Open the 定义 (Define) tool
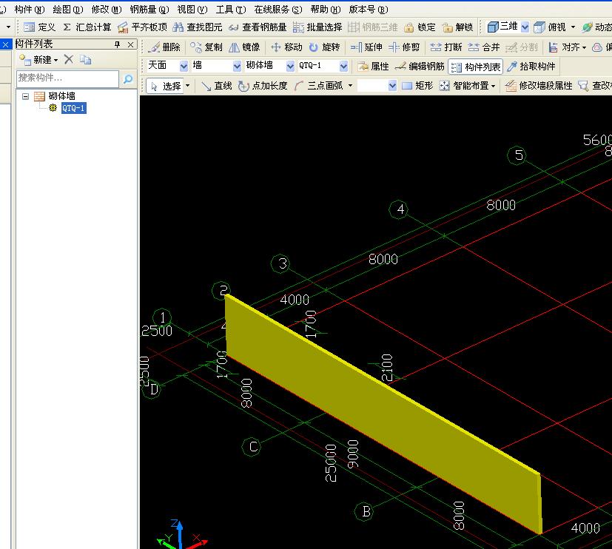Screen dimensions: 612x549 point(39,27)
